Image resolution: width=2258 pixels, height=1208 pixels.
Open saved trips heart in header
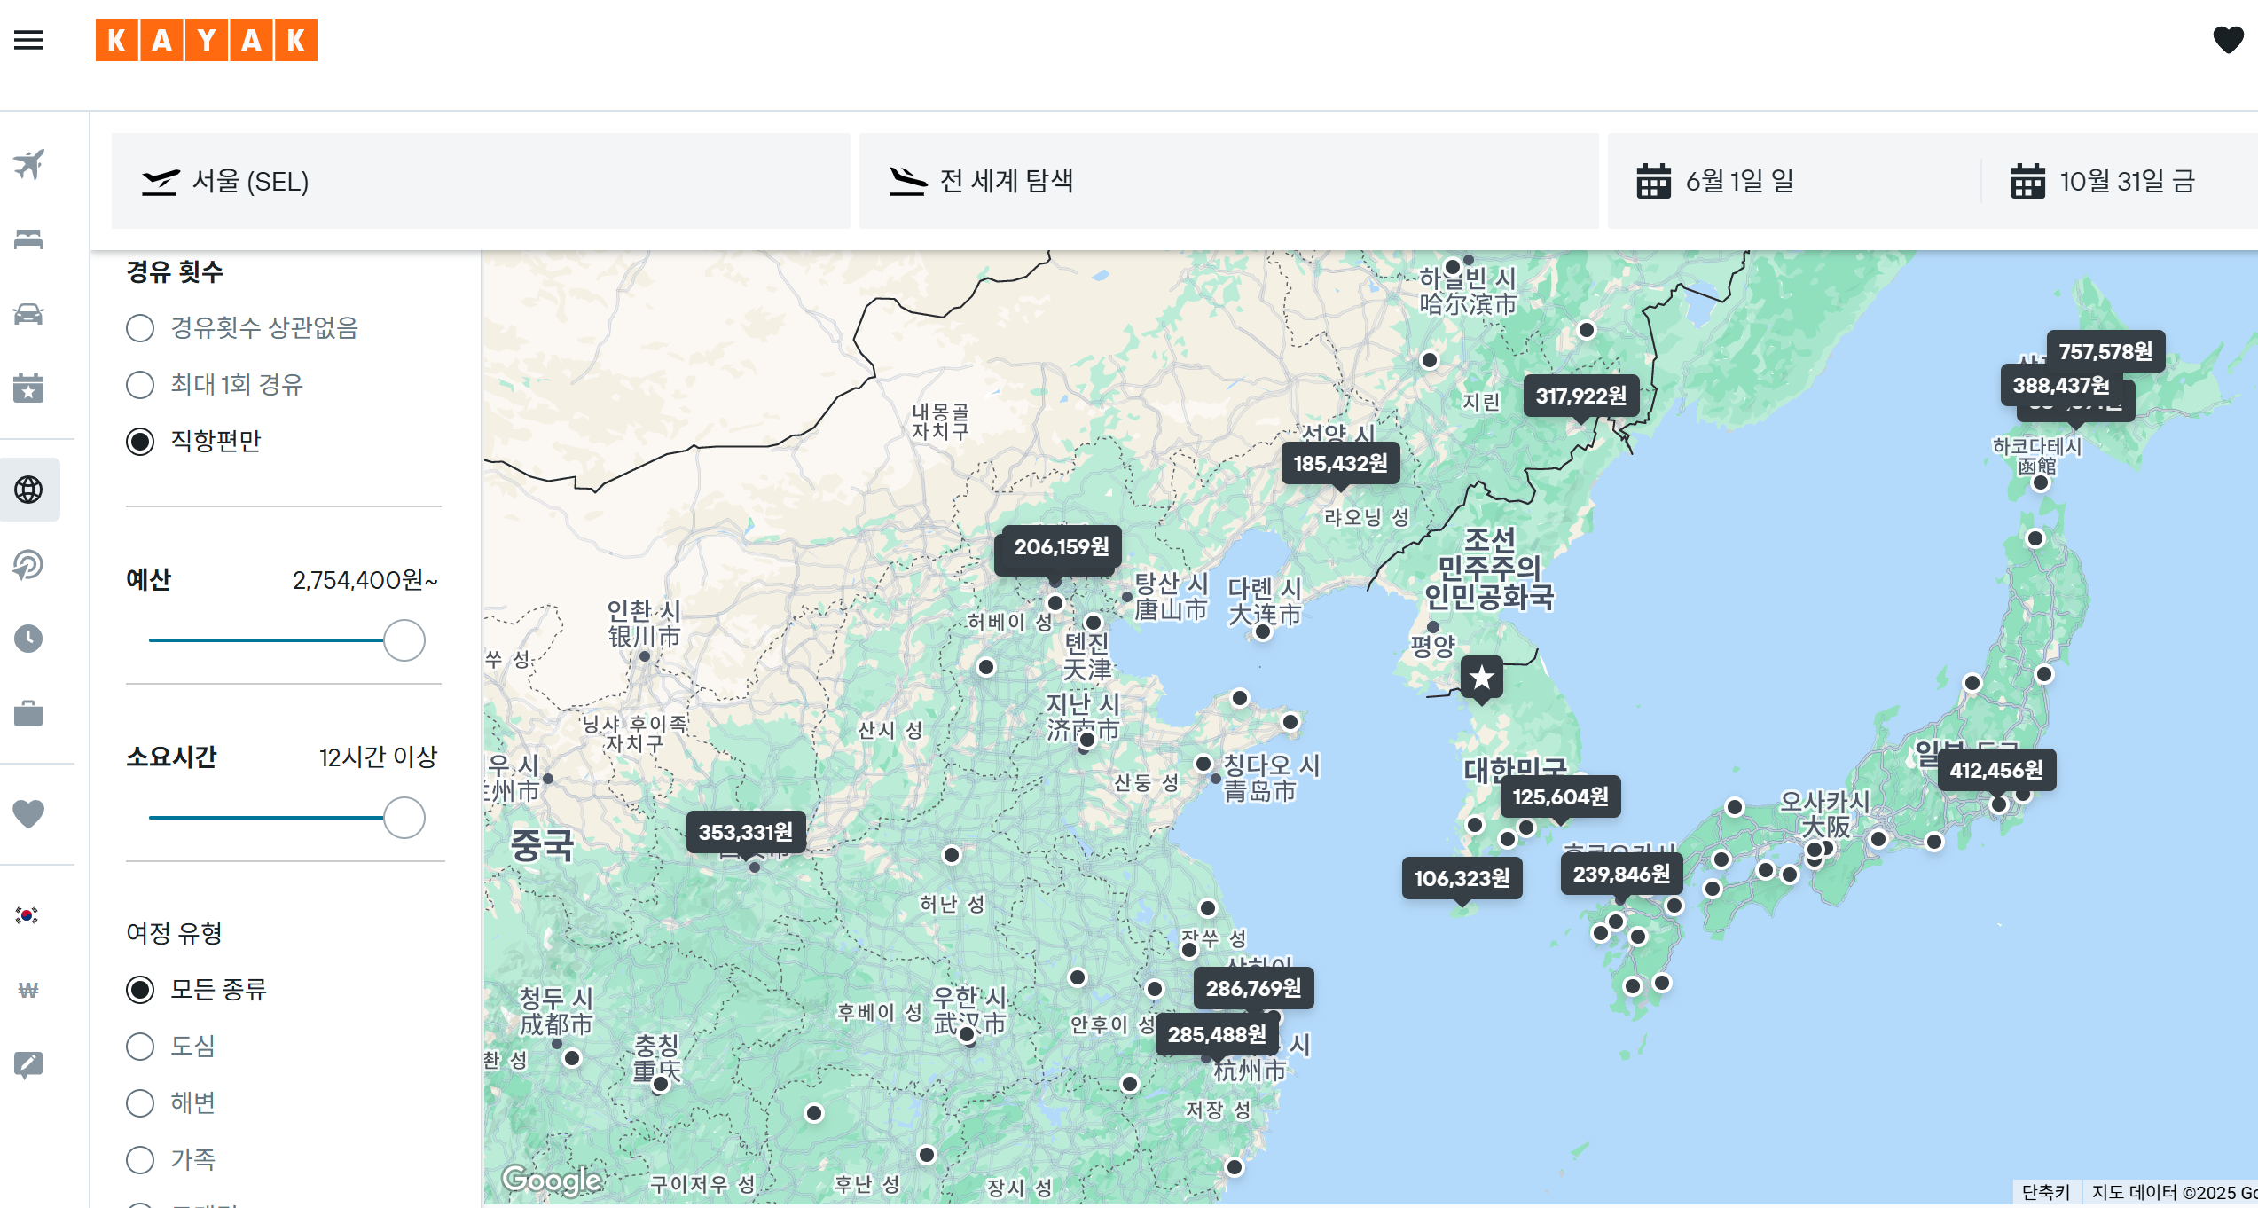(2227, 40)
